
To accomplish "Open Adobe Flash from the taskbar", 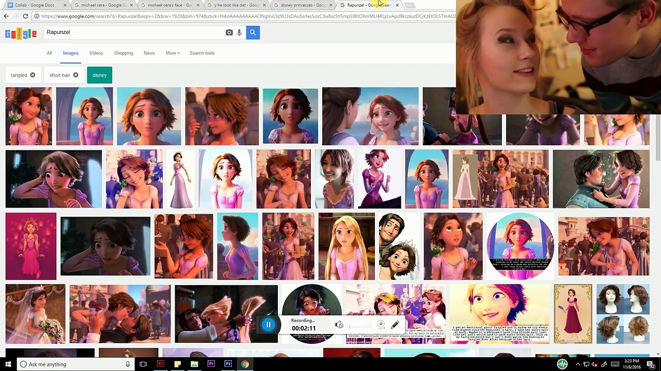I will [x=161, y=364].
